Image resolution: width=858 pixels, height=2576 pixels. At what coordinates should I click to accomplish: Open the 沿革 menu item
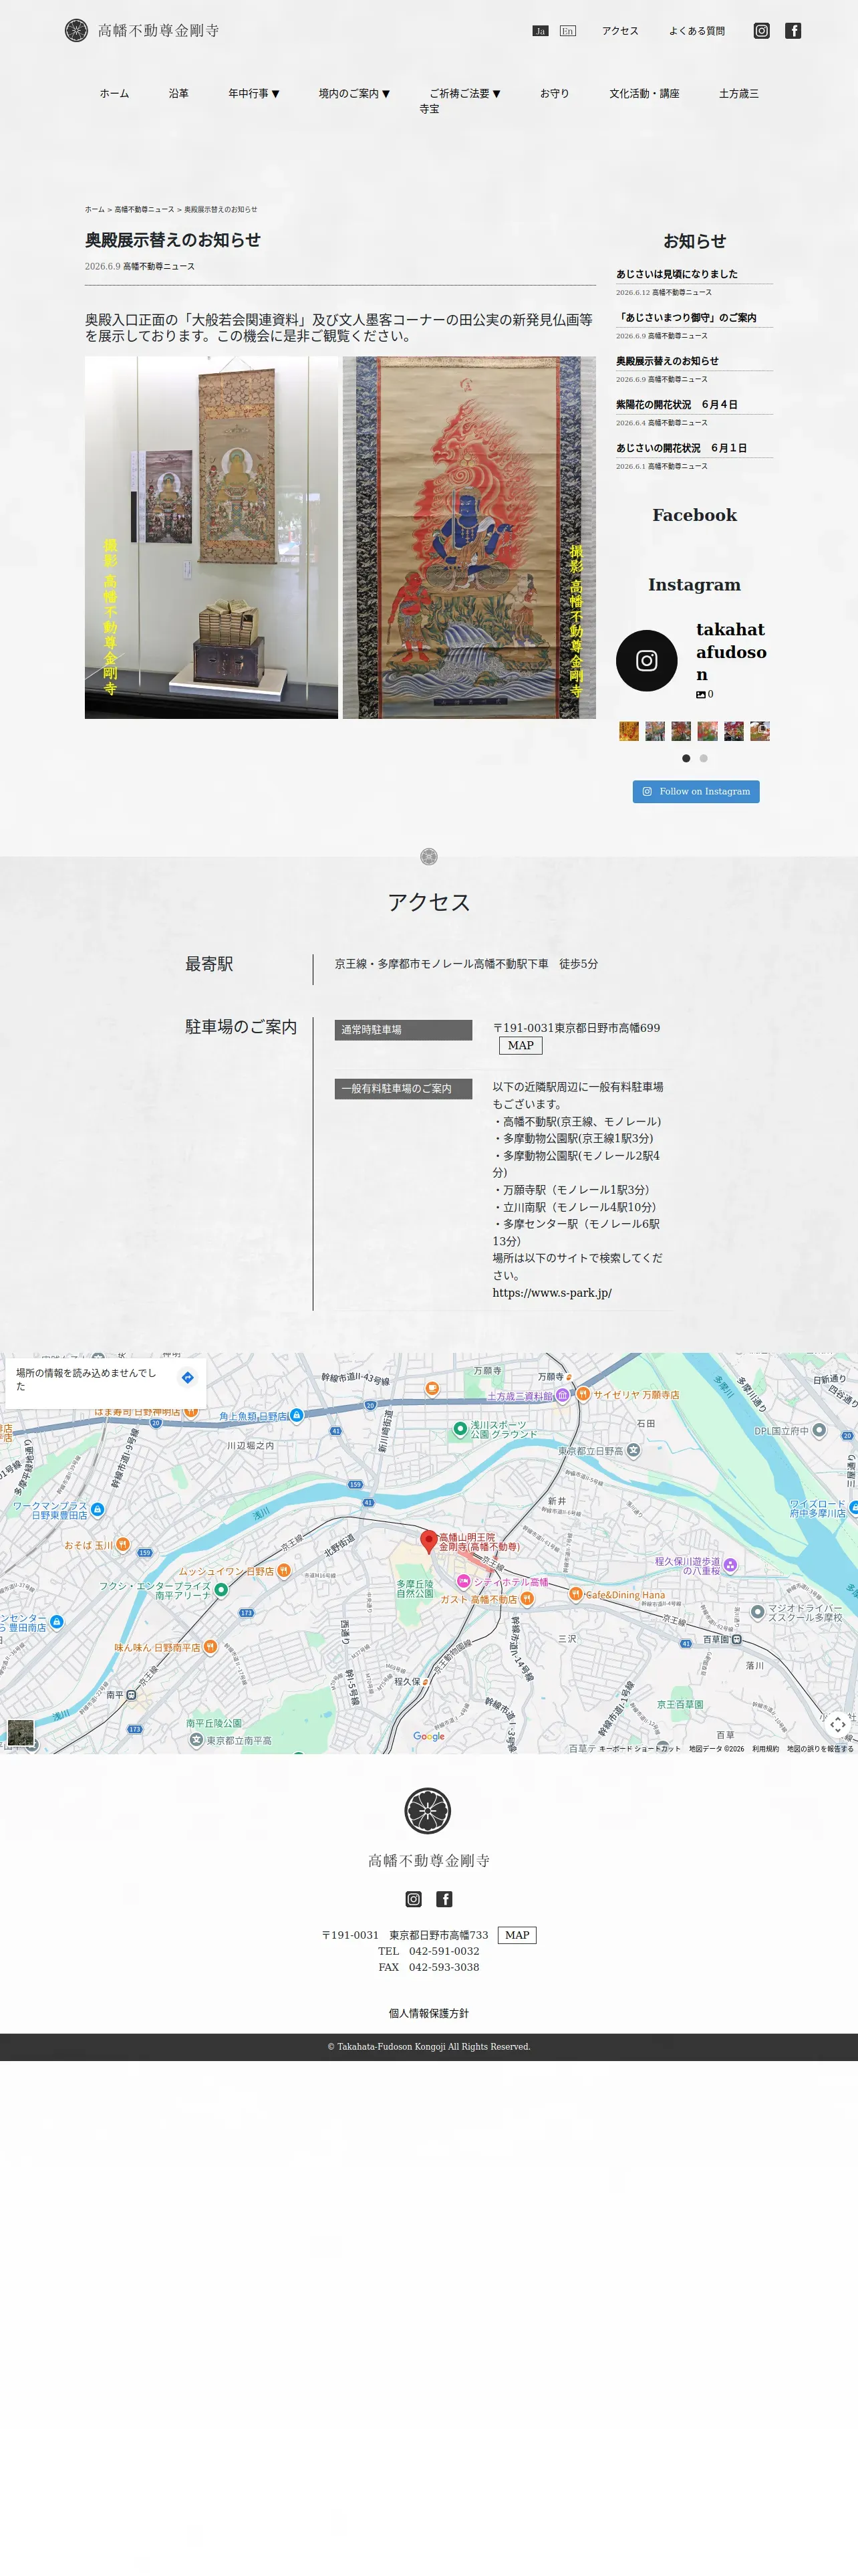(179, 93)
